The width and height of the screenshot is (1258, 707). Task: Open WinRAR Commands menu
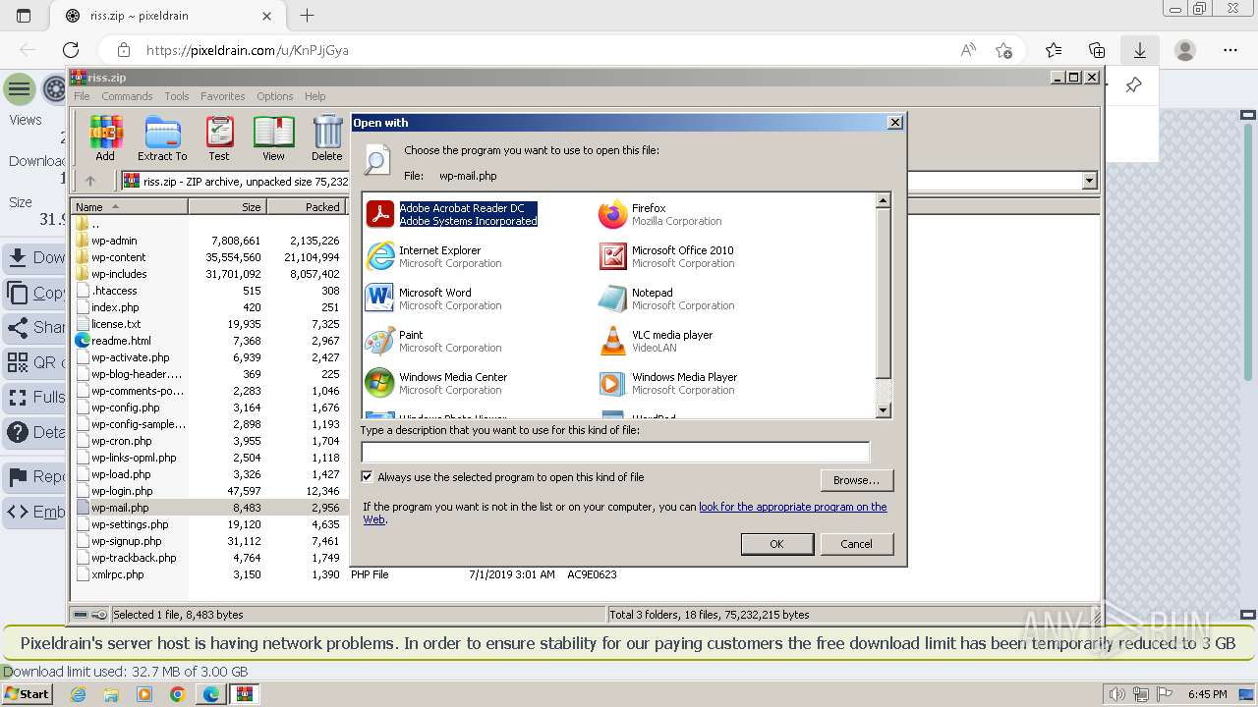(127, 96)
